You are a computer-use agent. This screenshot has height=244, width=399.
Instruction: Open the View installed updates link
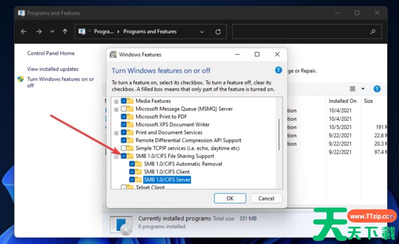pyautogui.click(x=53, y=69)
